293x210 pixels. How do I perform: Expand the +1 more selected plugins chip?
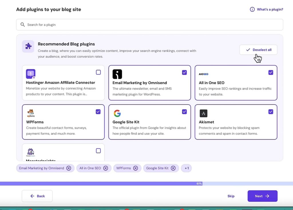point(187,168)
